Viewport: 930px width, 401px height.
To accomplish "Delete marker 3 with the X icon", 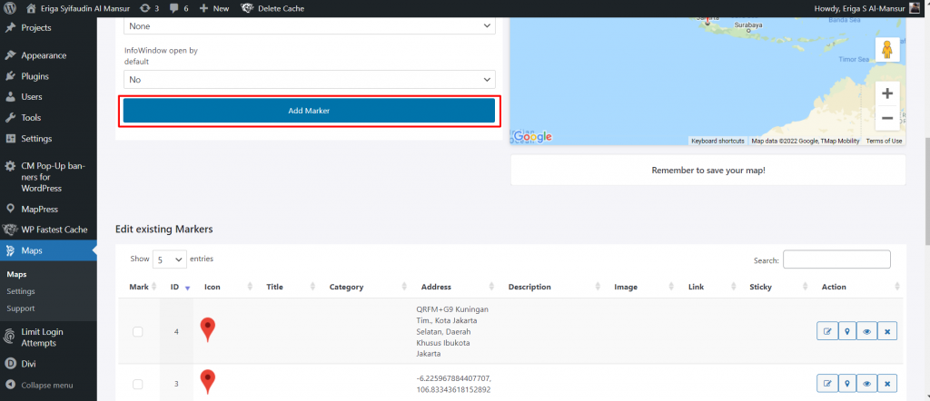I will 887,384.
